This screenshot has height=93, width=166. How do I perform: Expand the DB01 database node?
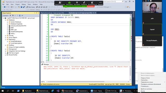[8, 28]
